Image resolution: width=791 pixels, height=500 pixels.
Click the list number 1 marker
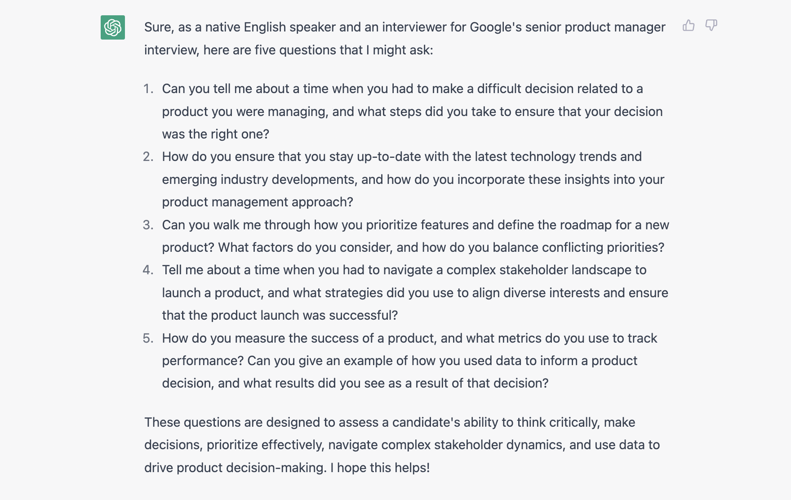(x=149, y=89)
